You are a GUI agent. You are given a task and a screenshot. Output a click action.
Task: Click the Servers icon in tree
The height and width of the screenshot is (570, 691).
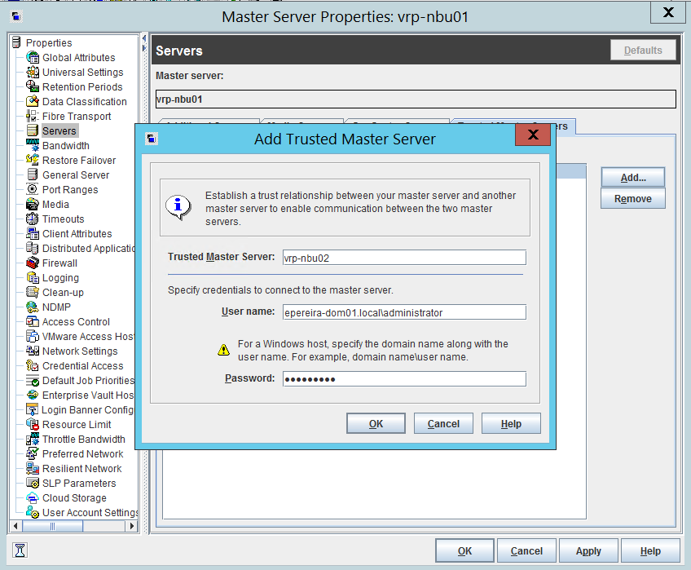click(x=33, y=130)
